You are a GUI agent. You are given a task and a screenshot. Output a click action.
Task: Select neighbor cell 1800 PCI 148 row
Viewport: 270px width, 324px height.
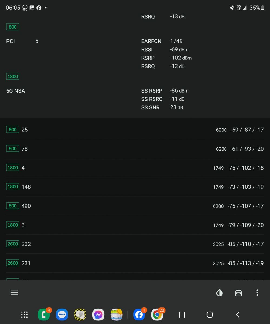(x=135, y=187)
